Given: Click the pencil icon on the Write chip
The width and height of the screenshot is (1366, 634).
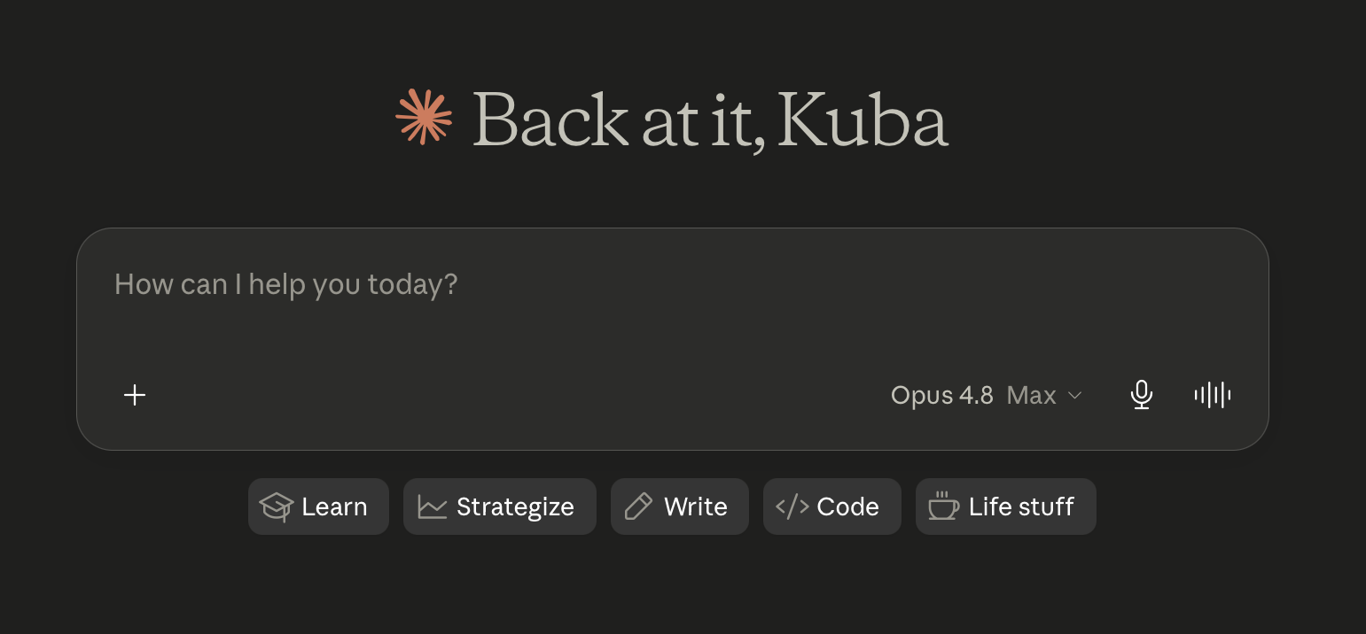Looking at the screenshot, I should pos(638,506).
